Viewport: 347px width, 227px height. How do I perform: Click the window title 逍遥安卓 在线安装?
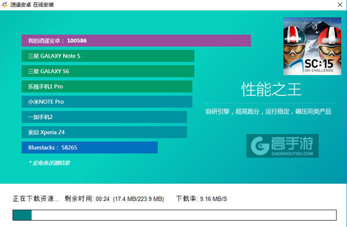[32, 5]
